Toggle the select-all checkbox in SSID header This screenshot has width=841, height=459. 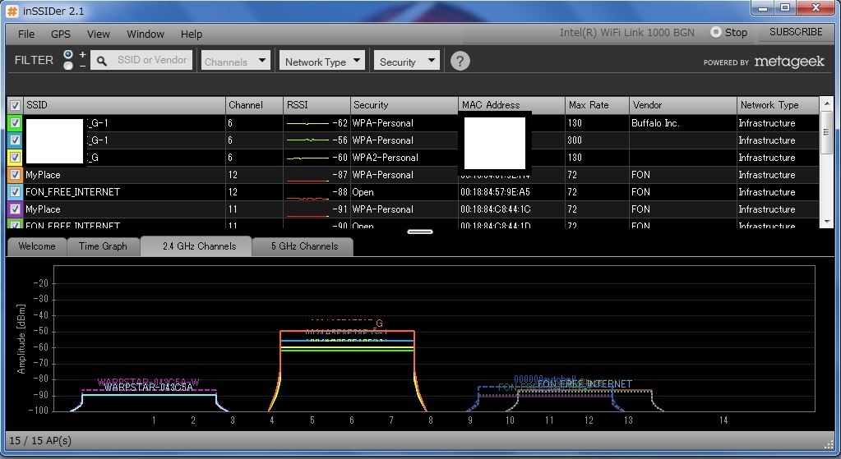click(x=15, y=105)
